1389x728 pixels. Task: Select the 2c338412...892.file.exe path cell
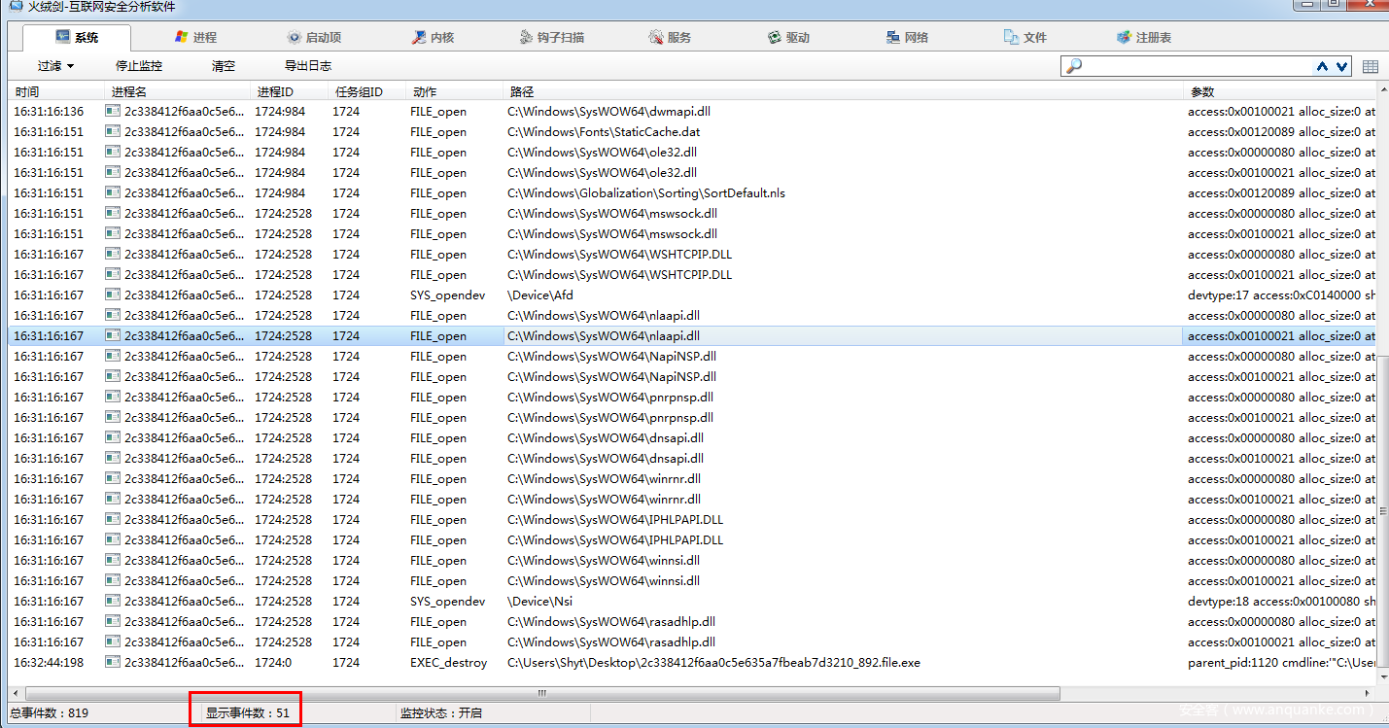[713, 663]
